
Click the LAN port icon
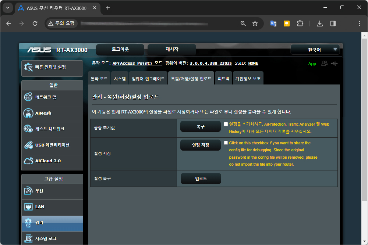coord(28,207)
